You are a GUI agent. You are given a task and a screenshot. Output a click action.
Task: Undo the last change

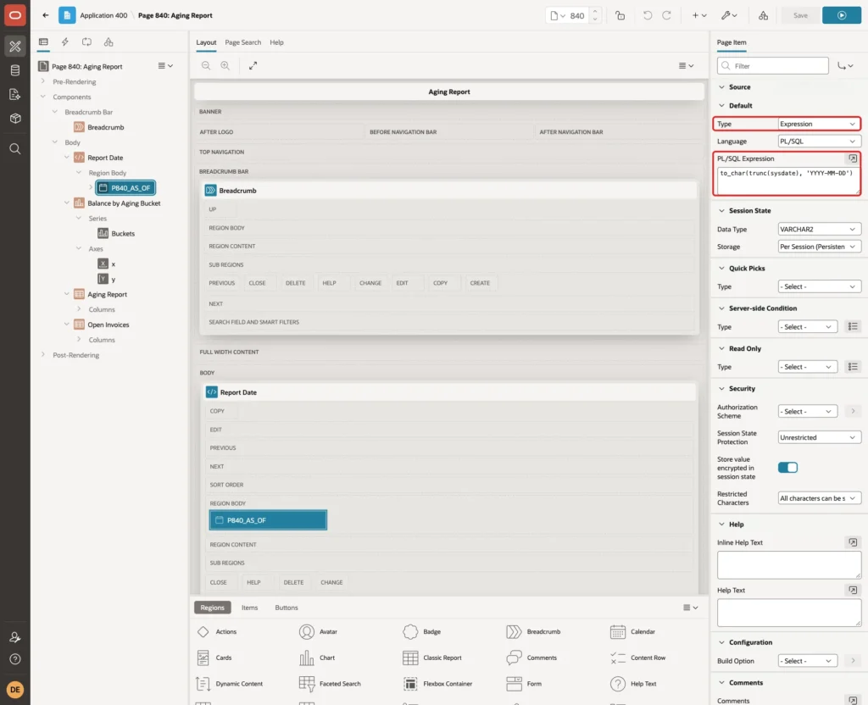click(647, 15)
